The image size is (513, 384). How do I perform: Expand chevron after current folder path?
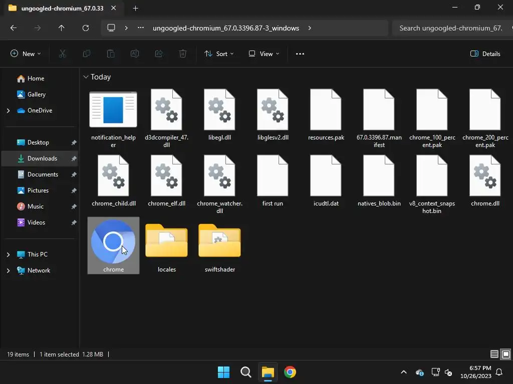[x=310, y=28]
